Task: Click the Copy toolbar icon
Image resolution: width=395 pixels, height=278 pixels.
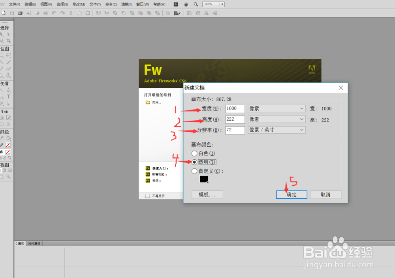Action: pos(79,13)
